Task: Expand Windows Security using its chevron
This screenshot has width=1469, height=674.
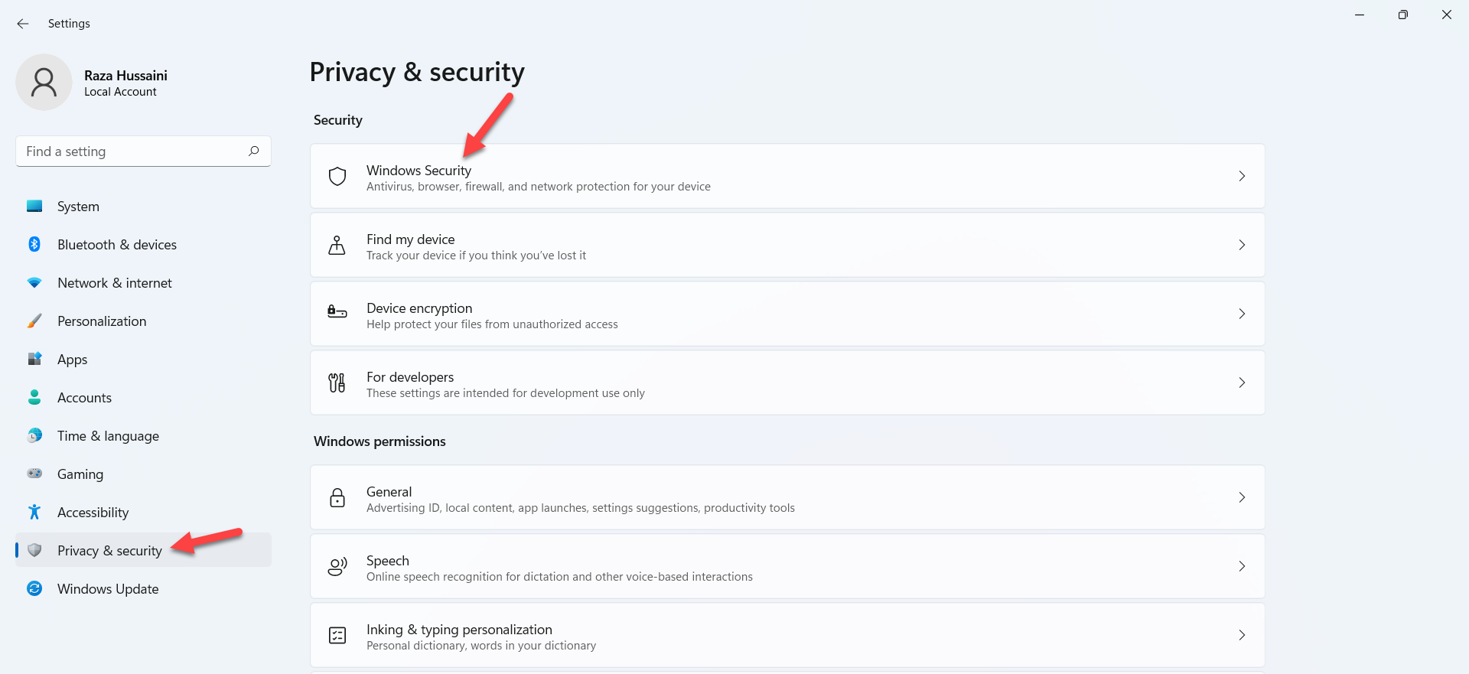Action: tap(1242, 176)
